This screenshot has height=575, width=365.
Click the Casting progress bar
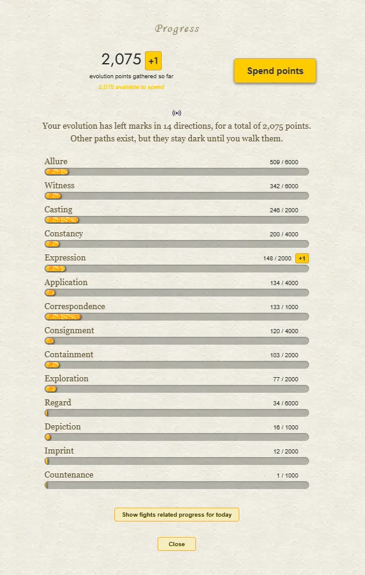pos(177,220)
